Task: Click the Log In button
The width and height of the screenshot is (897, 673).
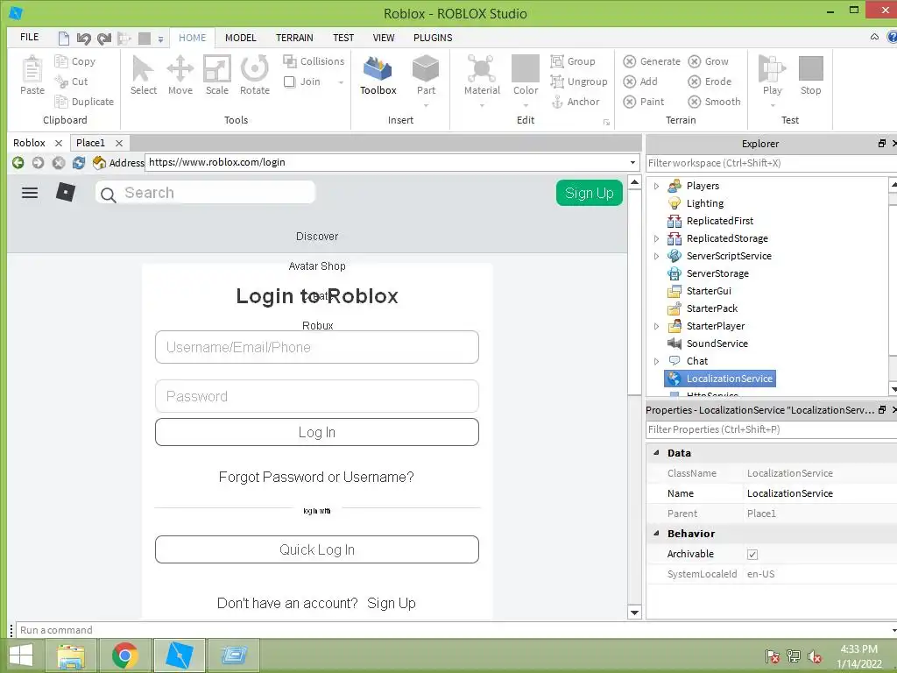Action: 317,432
